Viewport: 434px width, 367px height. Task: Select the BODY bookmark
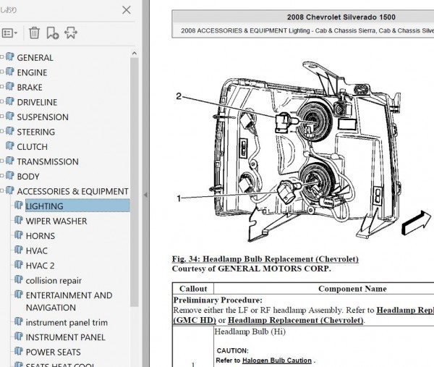28,177
